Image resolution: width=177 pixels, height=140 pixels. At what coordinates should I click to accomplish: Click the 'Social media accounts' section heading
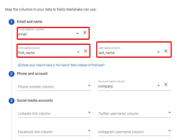click(x=35, y=100)
